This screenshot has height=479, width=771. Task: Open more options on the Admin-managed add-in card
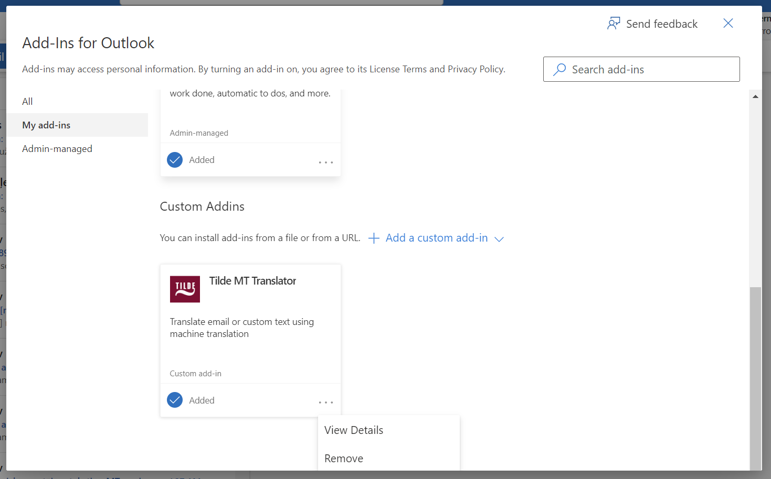326,162
